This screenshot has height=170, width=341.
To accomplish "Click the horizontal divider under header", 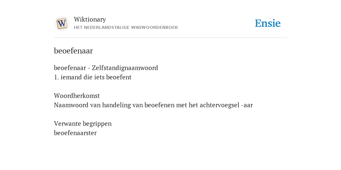I will (x=170, y=38).
